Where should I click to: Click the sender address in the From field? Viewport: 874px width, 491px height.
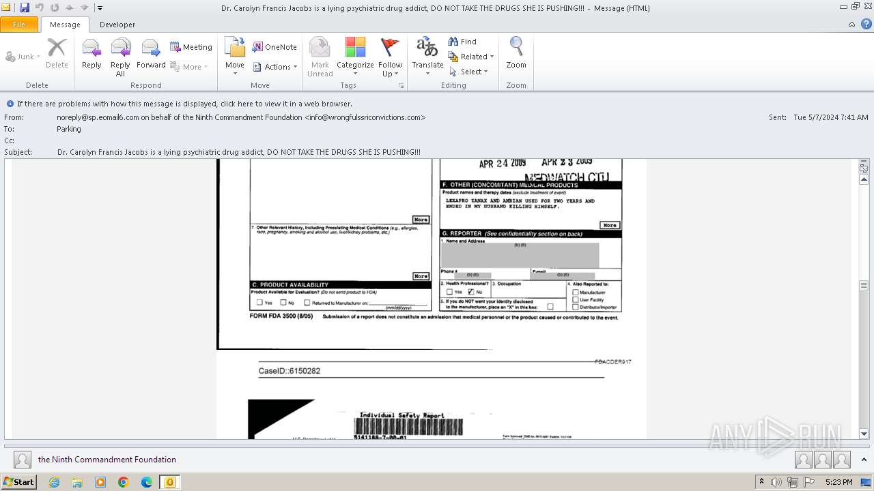click(x=241, y=117)
